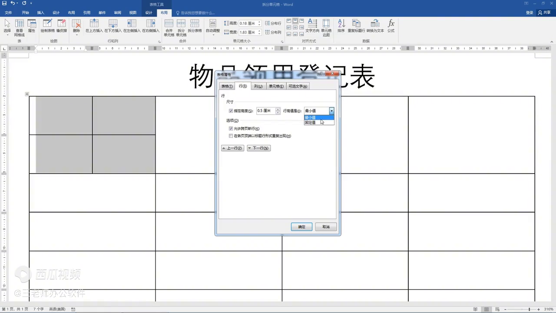
Task: Toggle 查看网格线 view gridlines
Action: (20, 27)
